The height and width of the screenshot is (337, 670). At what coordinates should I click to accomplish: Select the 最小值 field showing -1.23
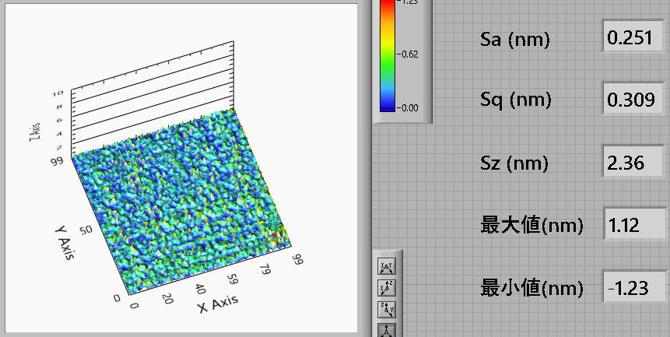click(x=634, y=288)
